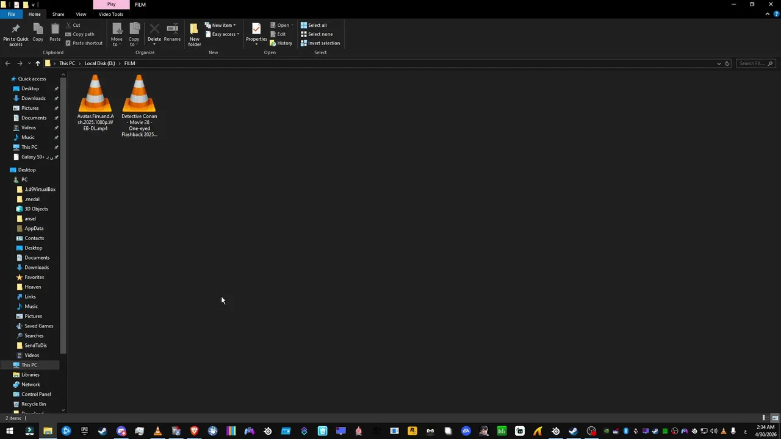
Task: Go up one folder level arrow
Action: pyautogui.click(x=37, y=63)
